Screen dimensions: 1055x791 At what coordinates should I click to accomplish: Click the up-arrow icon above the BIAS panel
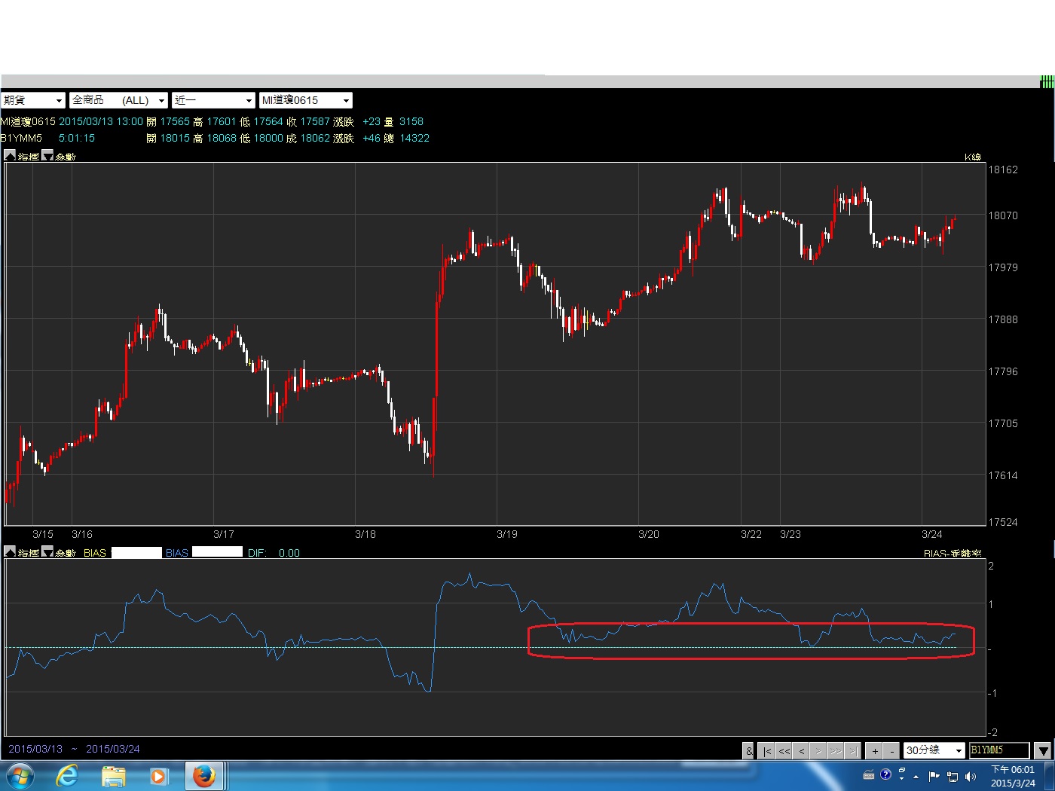(10, 551)
